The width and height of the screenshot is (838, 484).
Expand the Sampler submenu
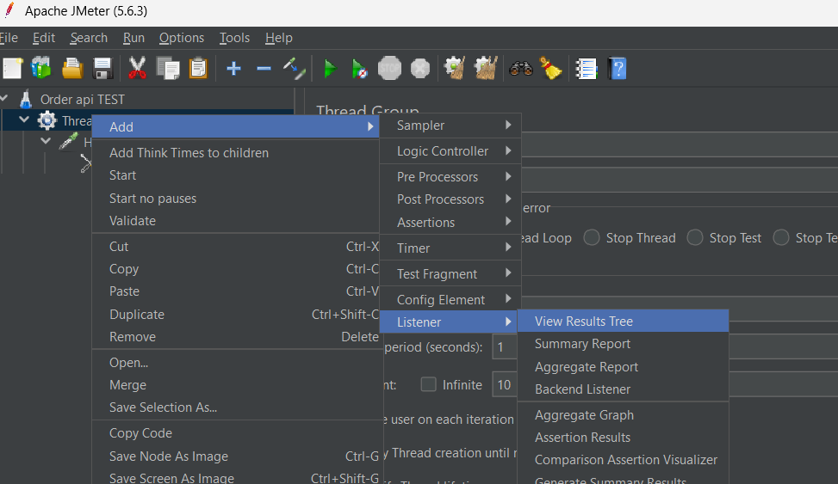(x=450, y=125)
